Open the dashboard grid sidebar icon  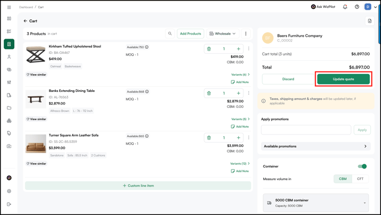tap(9, 19)
